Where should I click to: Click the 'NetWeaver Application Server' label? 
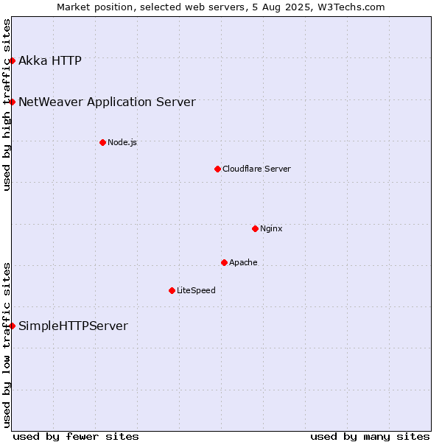[107, 102]
